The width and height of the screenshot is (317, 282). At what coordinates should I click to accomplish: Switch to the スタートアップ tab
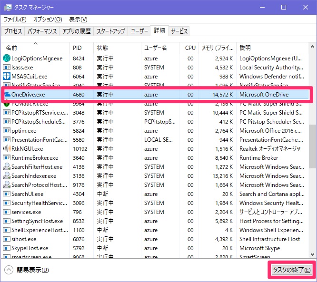(x=111, y=31)
